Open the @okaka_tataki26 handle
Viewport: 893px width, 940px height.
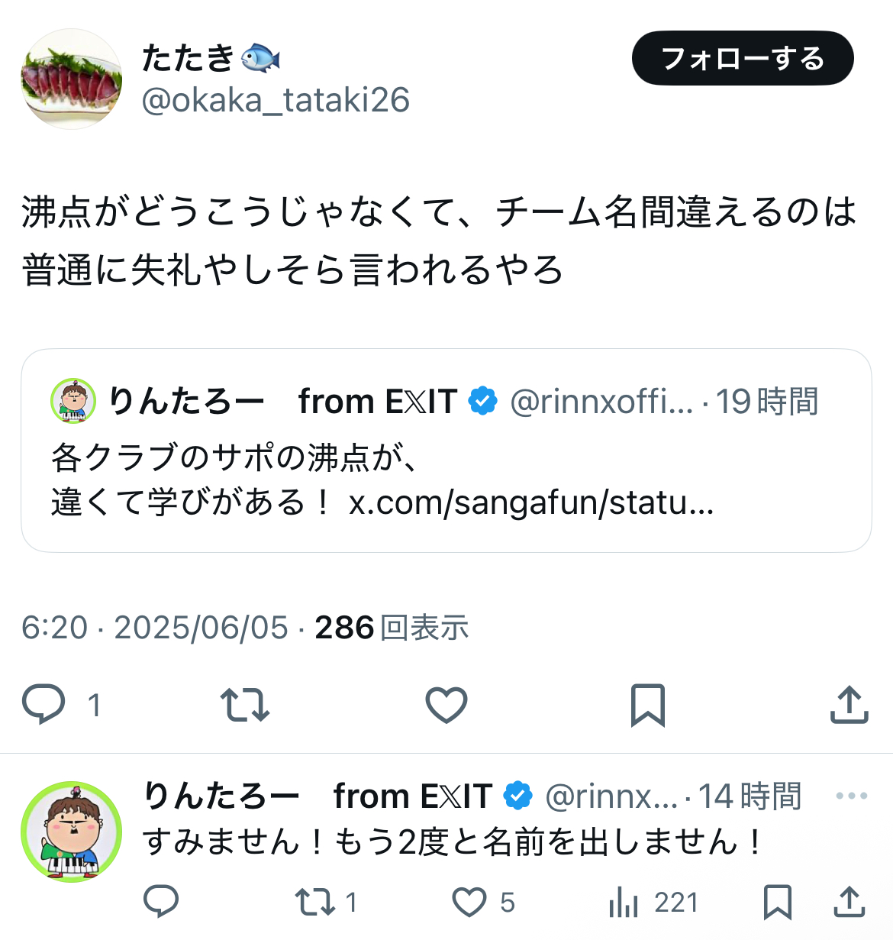[x=276, y=100]
